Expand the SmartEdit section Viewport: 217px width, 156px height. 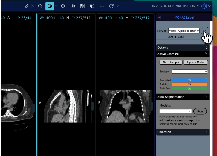(183, 132)
